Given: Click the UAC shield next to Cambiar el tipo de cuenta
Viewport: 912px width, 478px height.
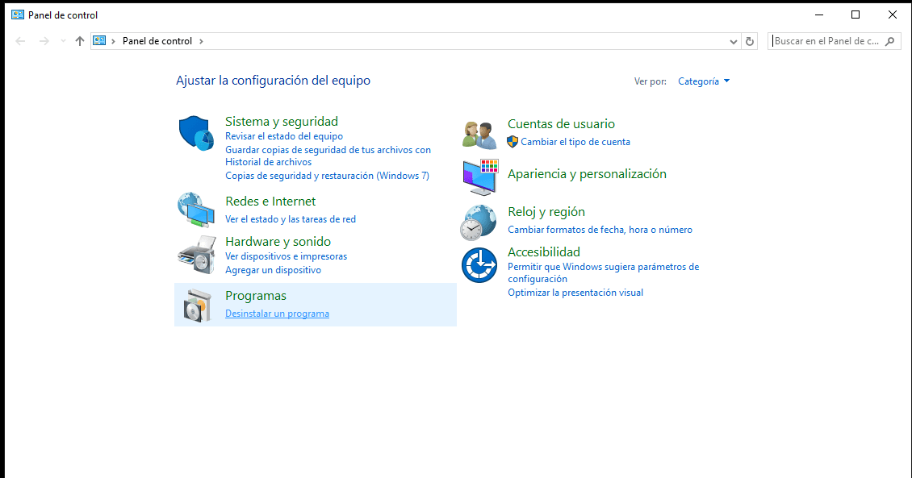Looking at the screenshot, I should click(x=512, y=142).
